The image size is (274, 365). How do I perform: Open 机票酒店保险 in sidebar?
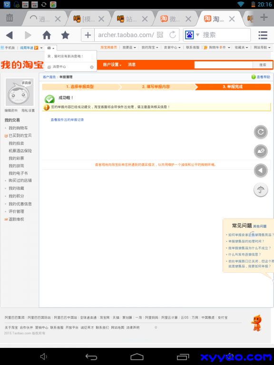tap(20, 151)
